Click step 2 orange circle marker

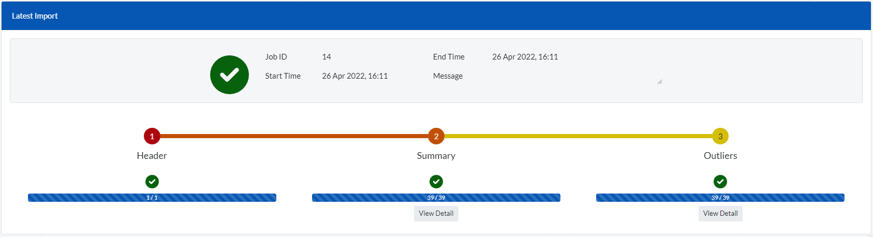coord(436,137)
